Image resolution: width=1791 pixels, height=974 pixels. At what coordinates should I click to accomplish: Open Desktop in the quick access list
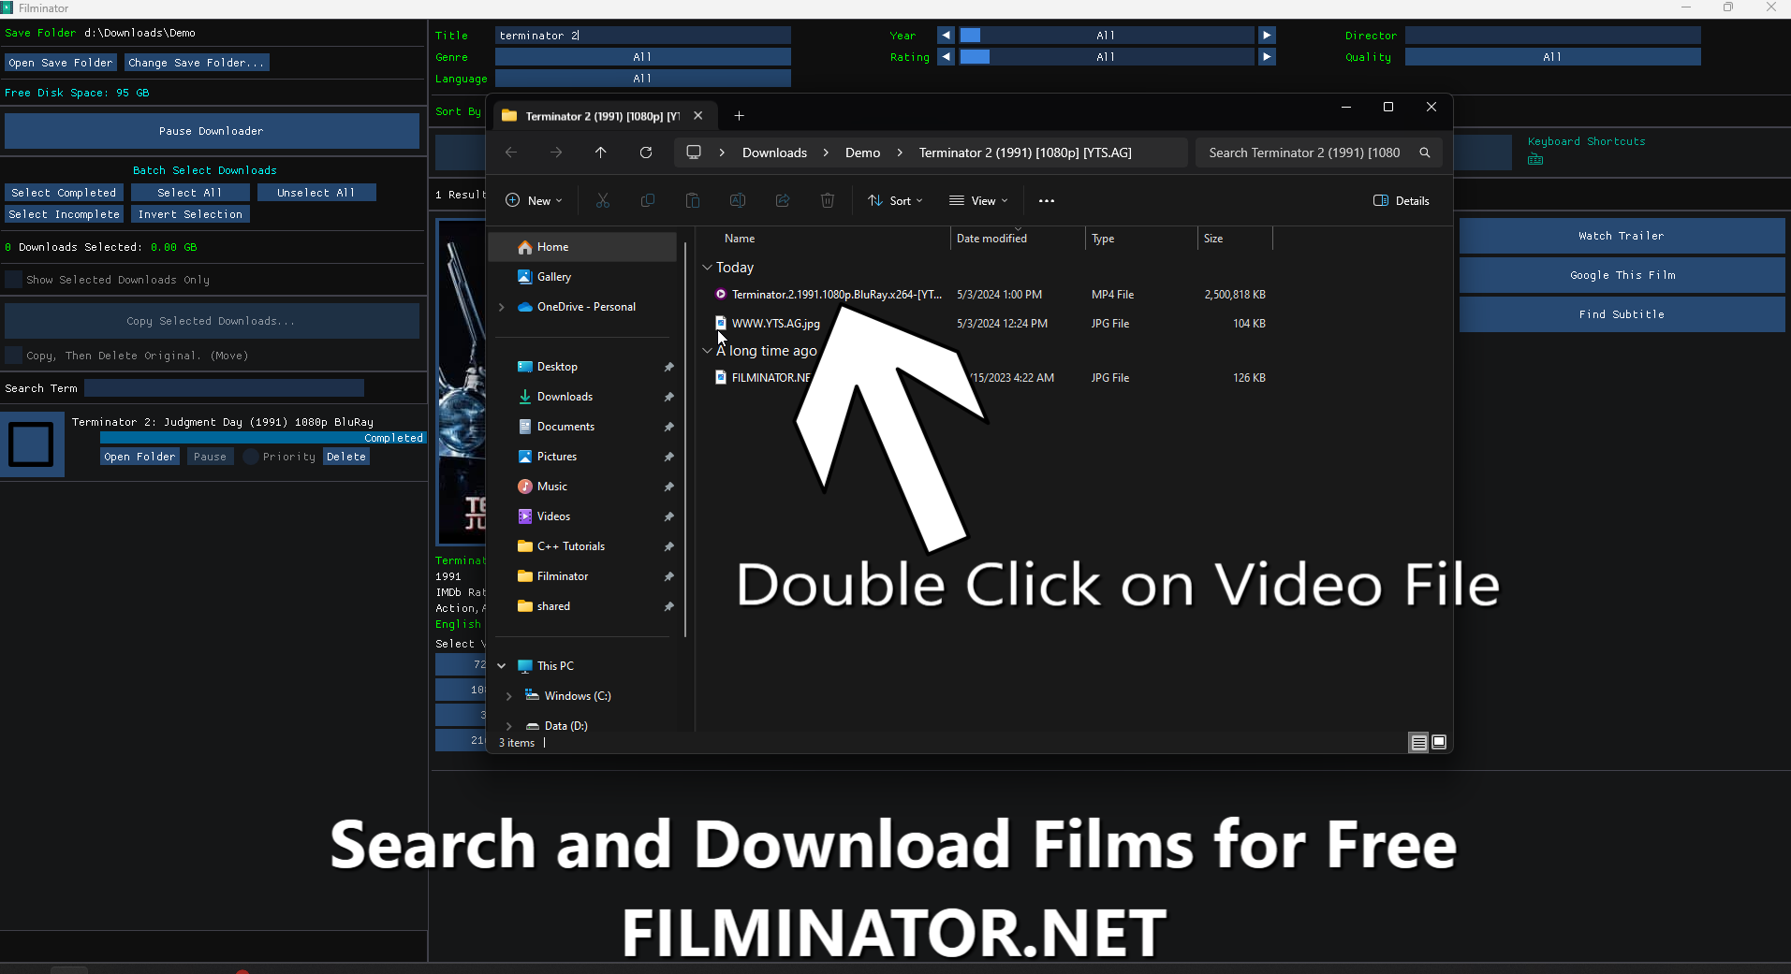tap(557, 367)
